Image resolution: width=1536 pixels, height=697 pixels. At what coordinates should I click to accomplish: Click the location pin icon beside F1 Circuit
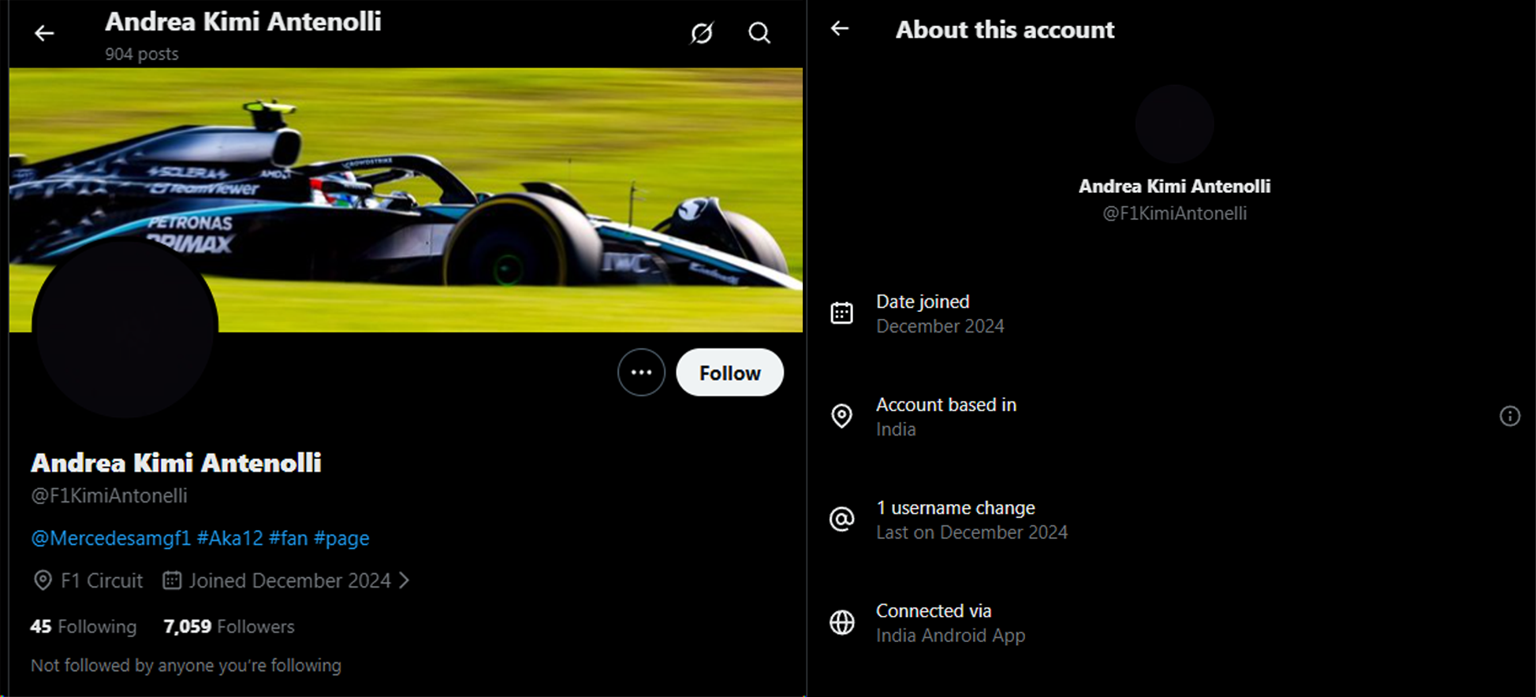43,580
